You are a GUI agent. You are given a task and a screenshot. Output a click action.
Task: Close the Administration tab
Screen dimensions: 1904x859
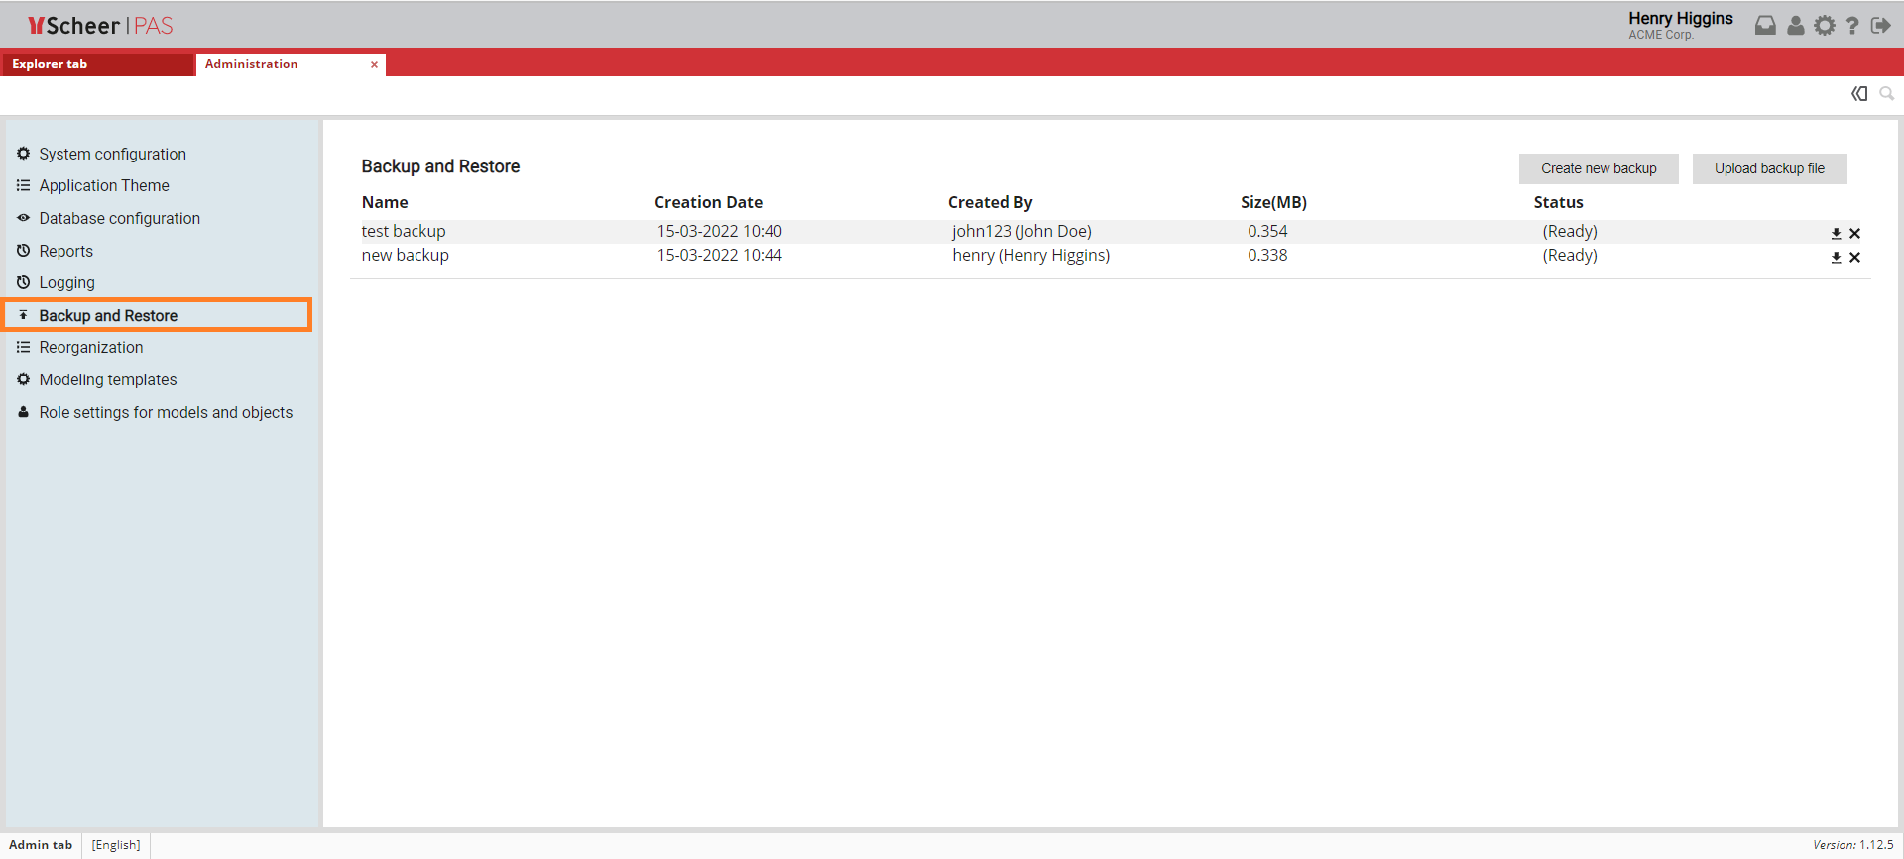tap(374, 65)
